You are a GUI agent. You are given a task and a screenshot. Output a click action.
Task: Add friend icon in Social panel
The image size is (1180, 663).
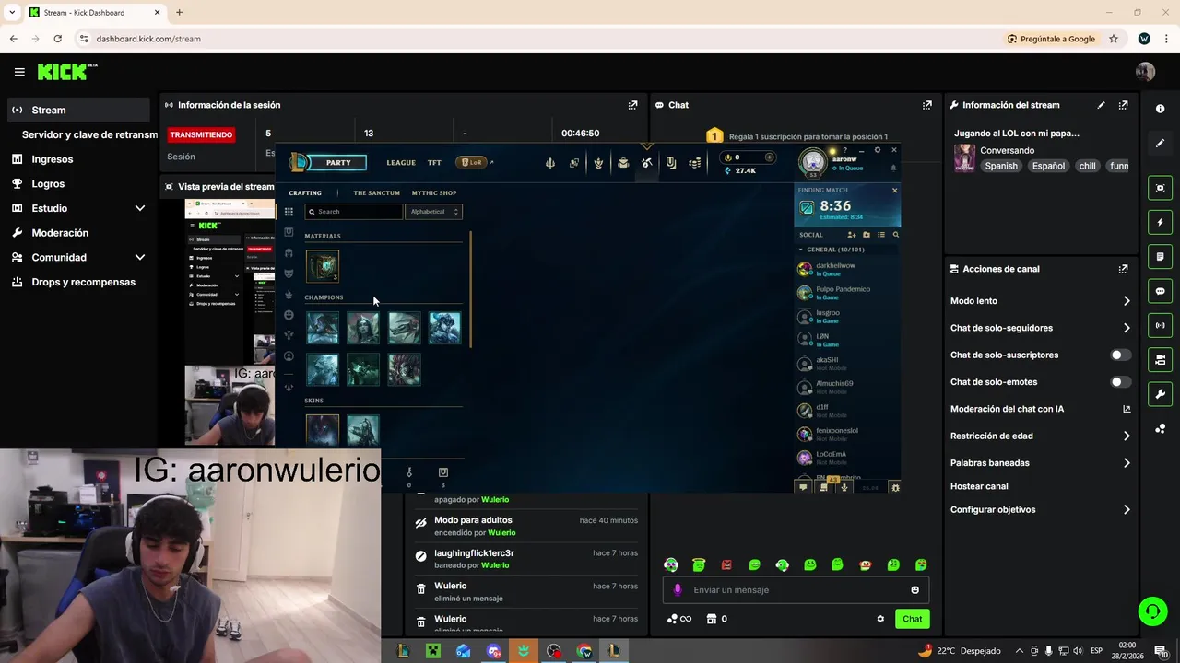[x=852, y=235]
